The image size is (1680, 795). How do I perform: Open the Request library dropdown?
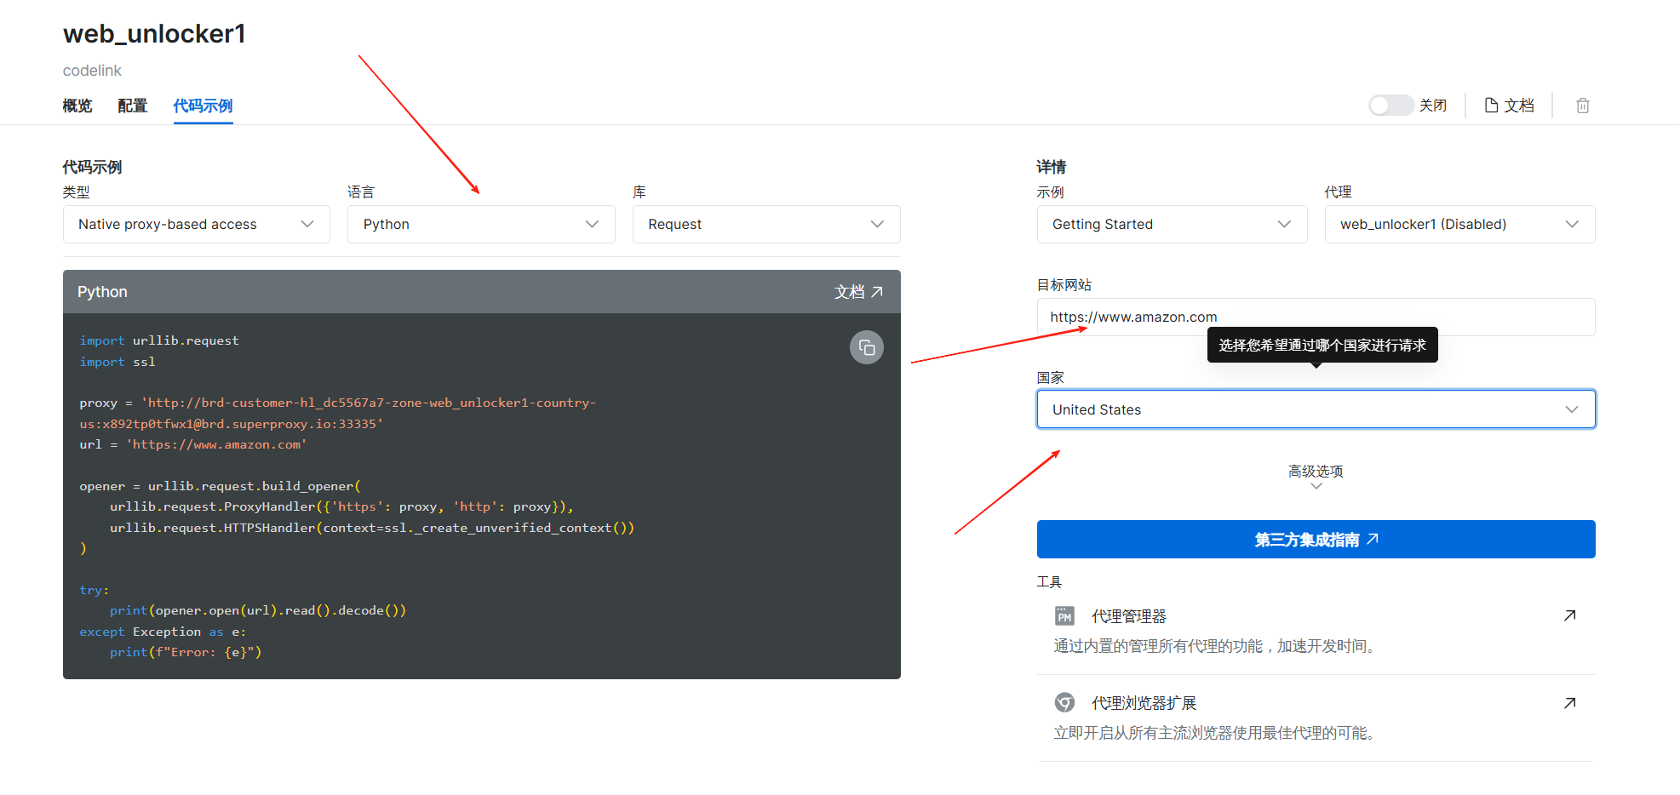pos(765,225)
